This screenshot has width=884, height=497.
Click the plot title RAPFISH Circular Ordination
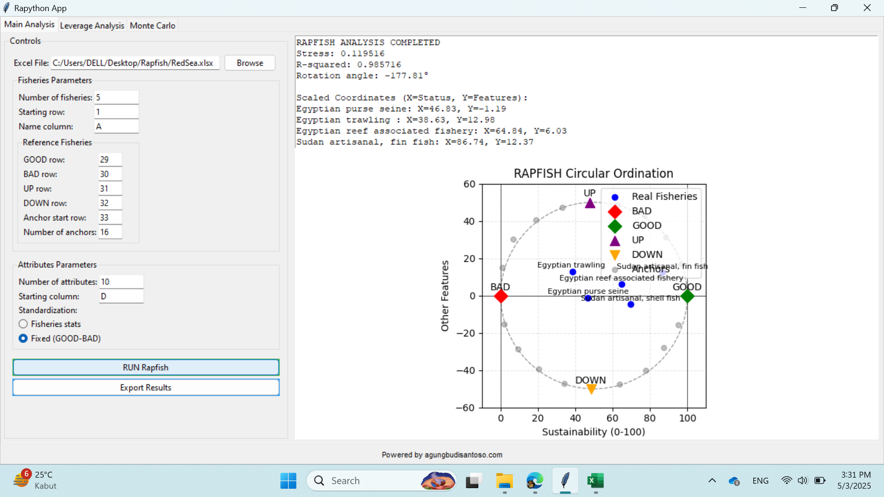(x=593, y=173)
